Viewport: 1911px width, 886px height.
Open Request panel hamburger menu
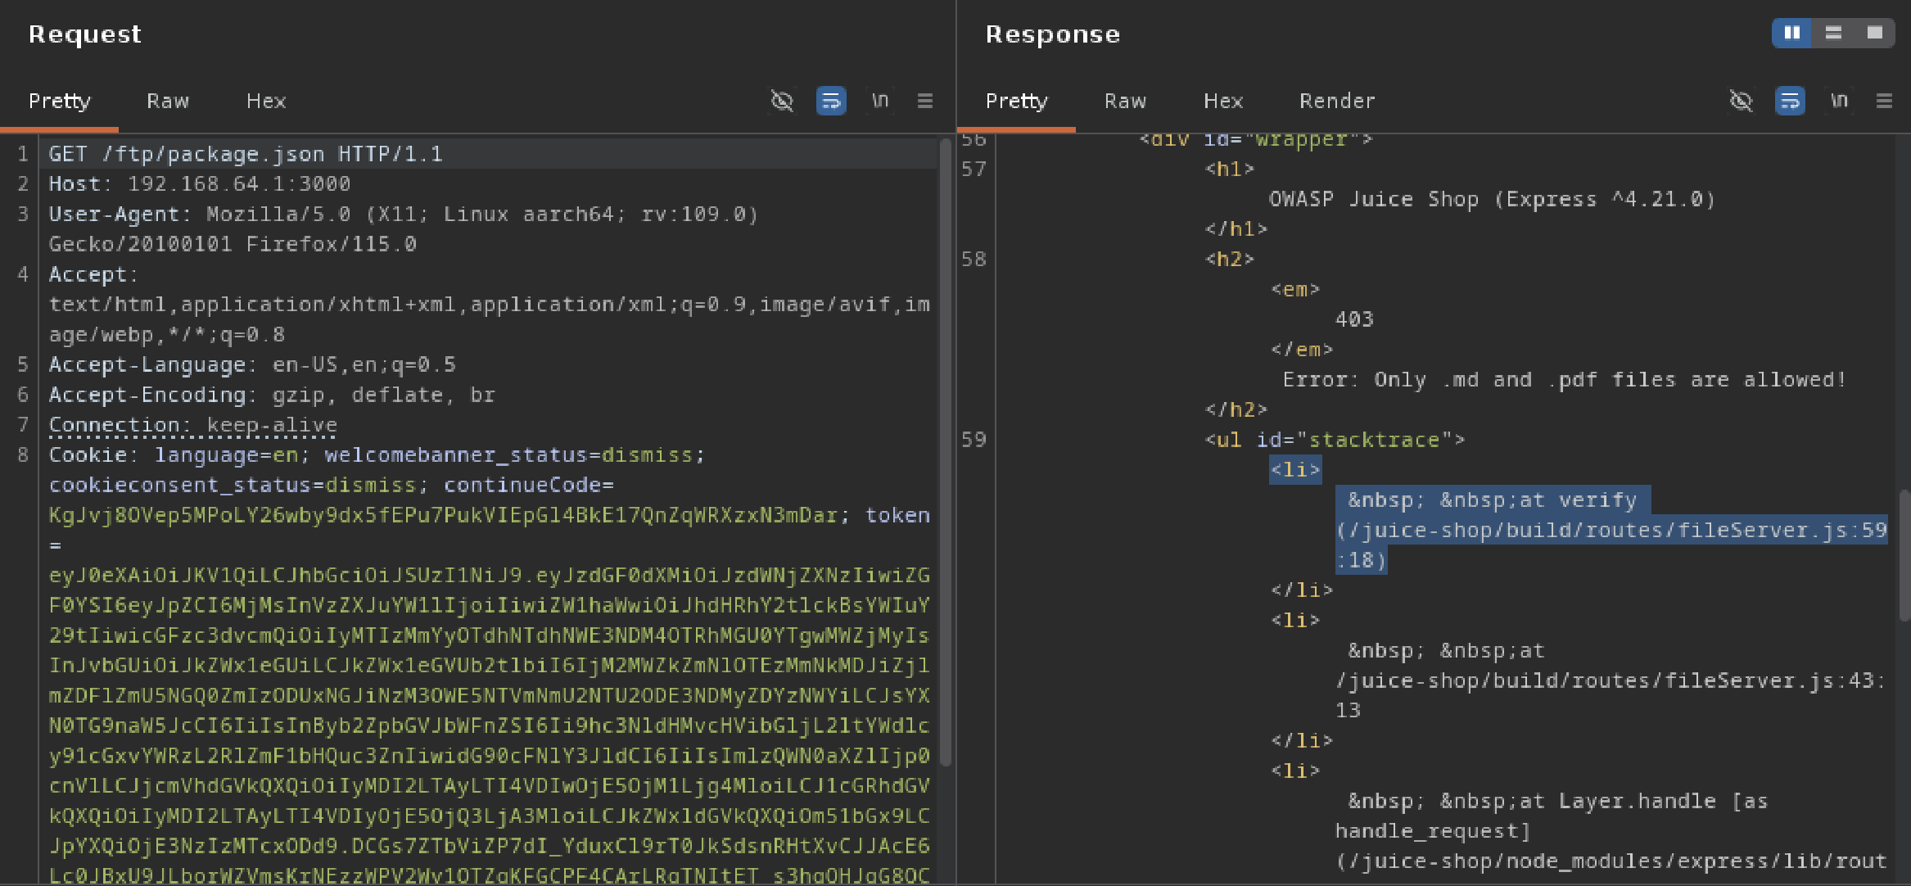pyautogui.click(x=925, y=101)
